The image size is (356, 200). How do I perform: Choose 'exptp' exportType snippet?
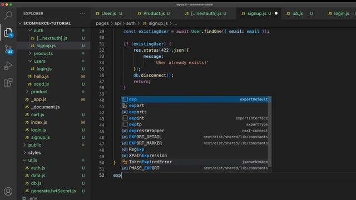click(x=195, y=124)
